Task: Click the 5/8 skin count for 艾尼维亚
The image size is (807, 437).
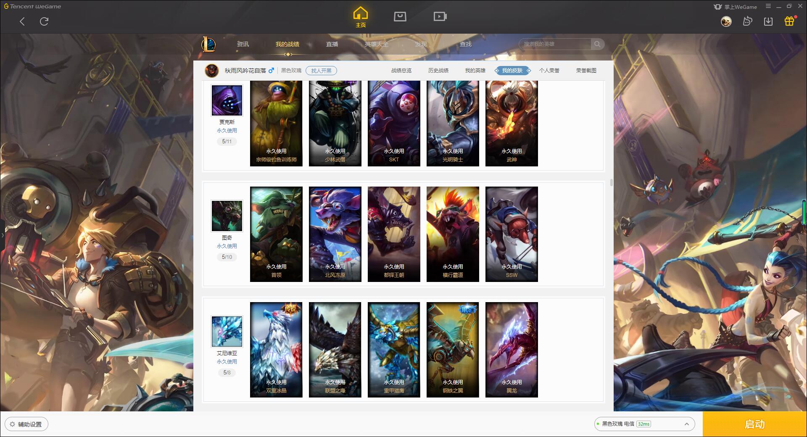Action: click(x=227, y=373)
